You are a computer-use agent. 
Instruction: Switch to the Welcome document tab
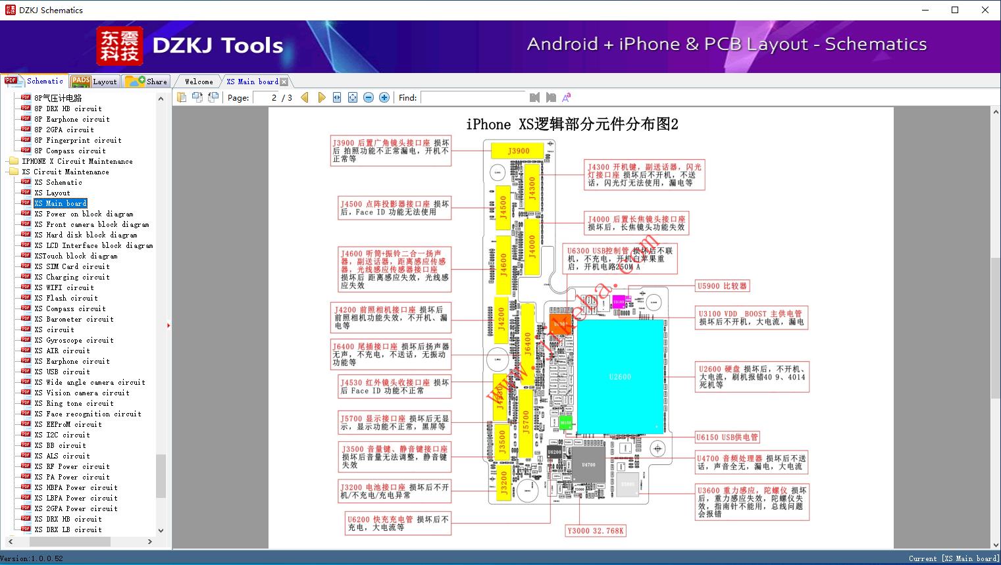point(199,82)
